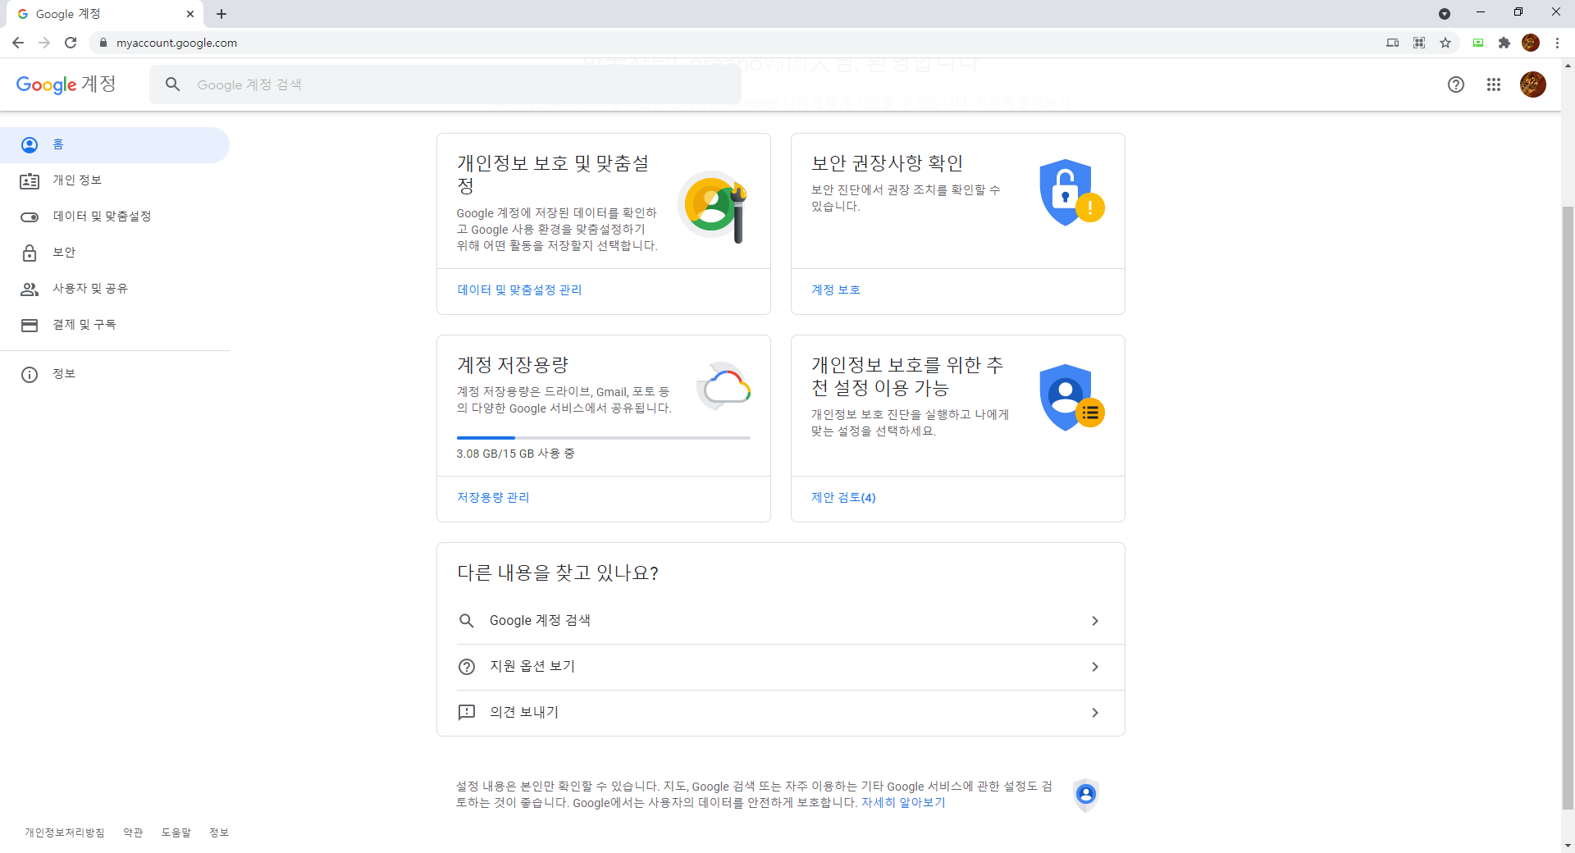Click the search magnifier icon in the header
This screenshot has width=1575, height=853.
click(x=172, y=84)
